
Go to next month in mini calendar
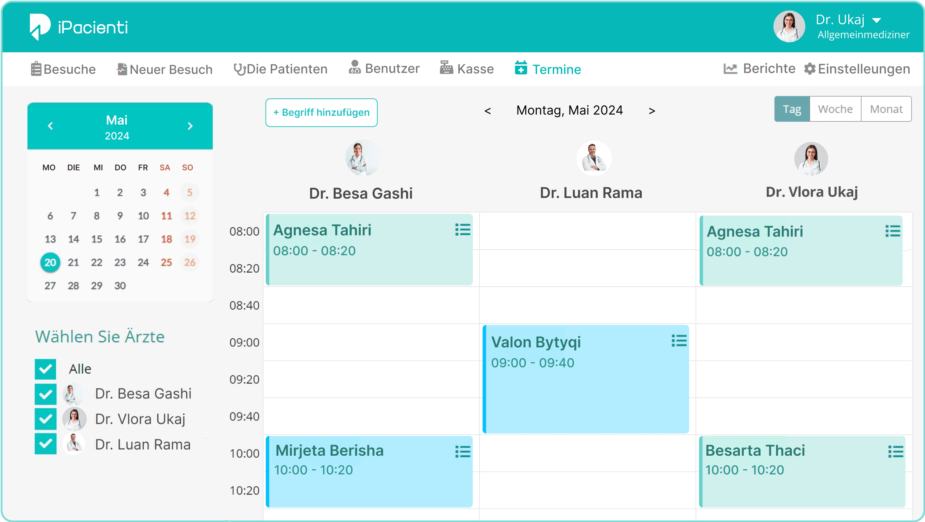[x=190, y=126]
